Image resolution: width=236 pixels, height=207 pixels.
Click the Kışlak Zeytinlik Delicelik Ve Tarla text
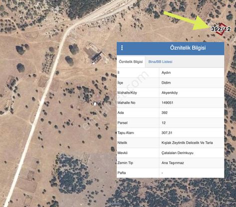187,143
